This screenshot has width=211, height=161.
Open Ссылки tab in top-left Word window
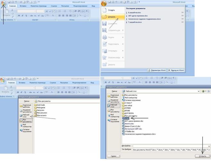(54, 6)
